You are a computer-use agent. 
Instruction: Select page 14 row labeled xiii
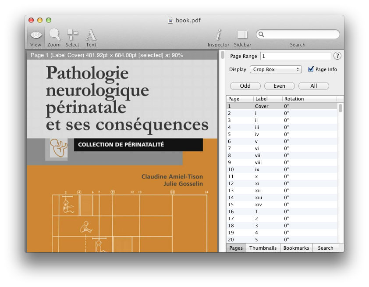point(282,197)
